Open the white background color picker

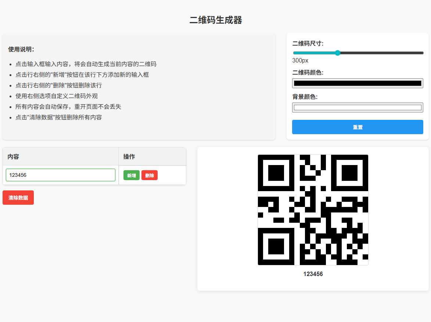(358, 107)
